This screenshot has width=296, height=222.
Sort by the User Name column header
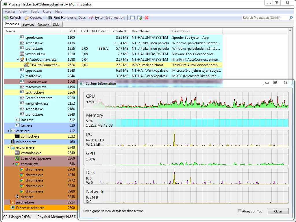click(x=150, y=31)
